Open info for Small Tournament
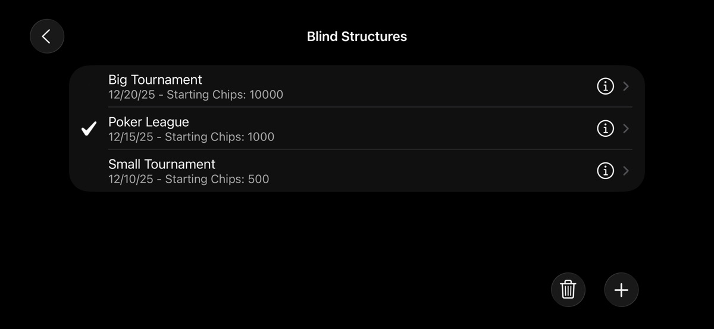The width and height of the screenshot is (714, 329). point(605,171)
